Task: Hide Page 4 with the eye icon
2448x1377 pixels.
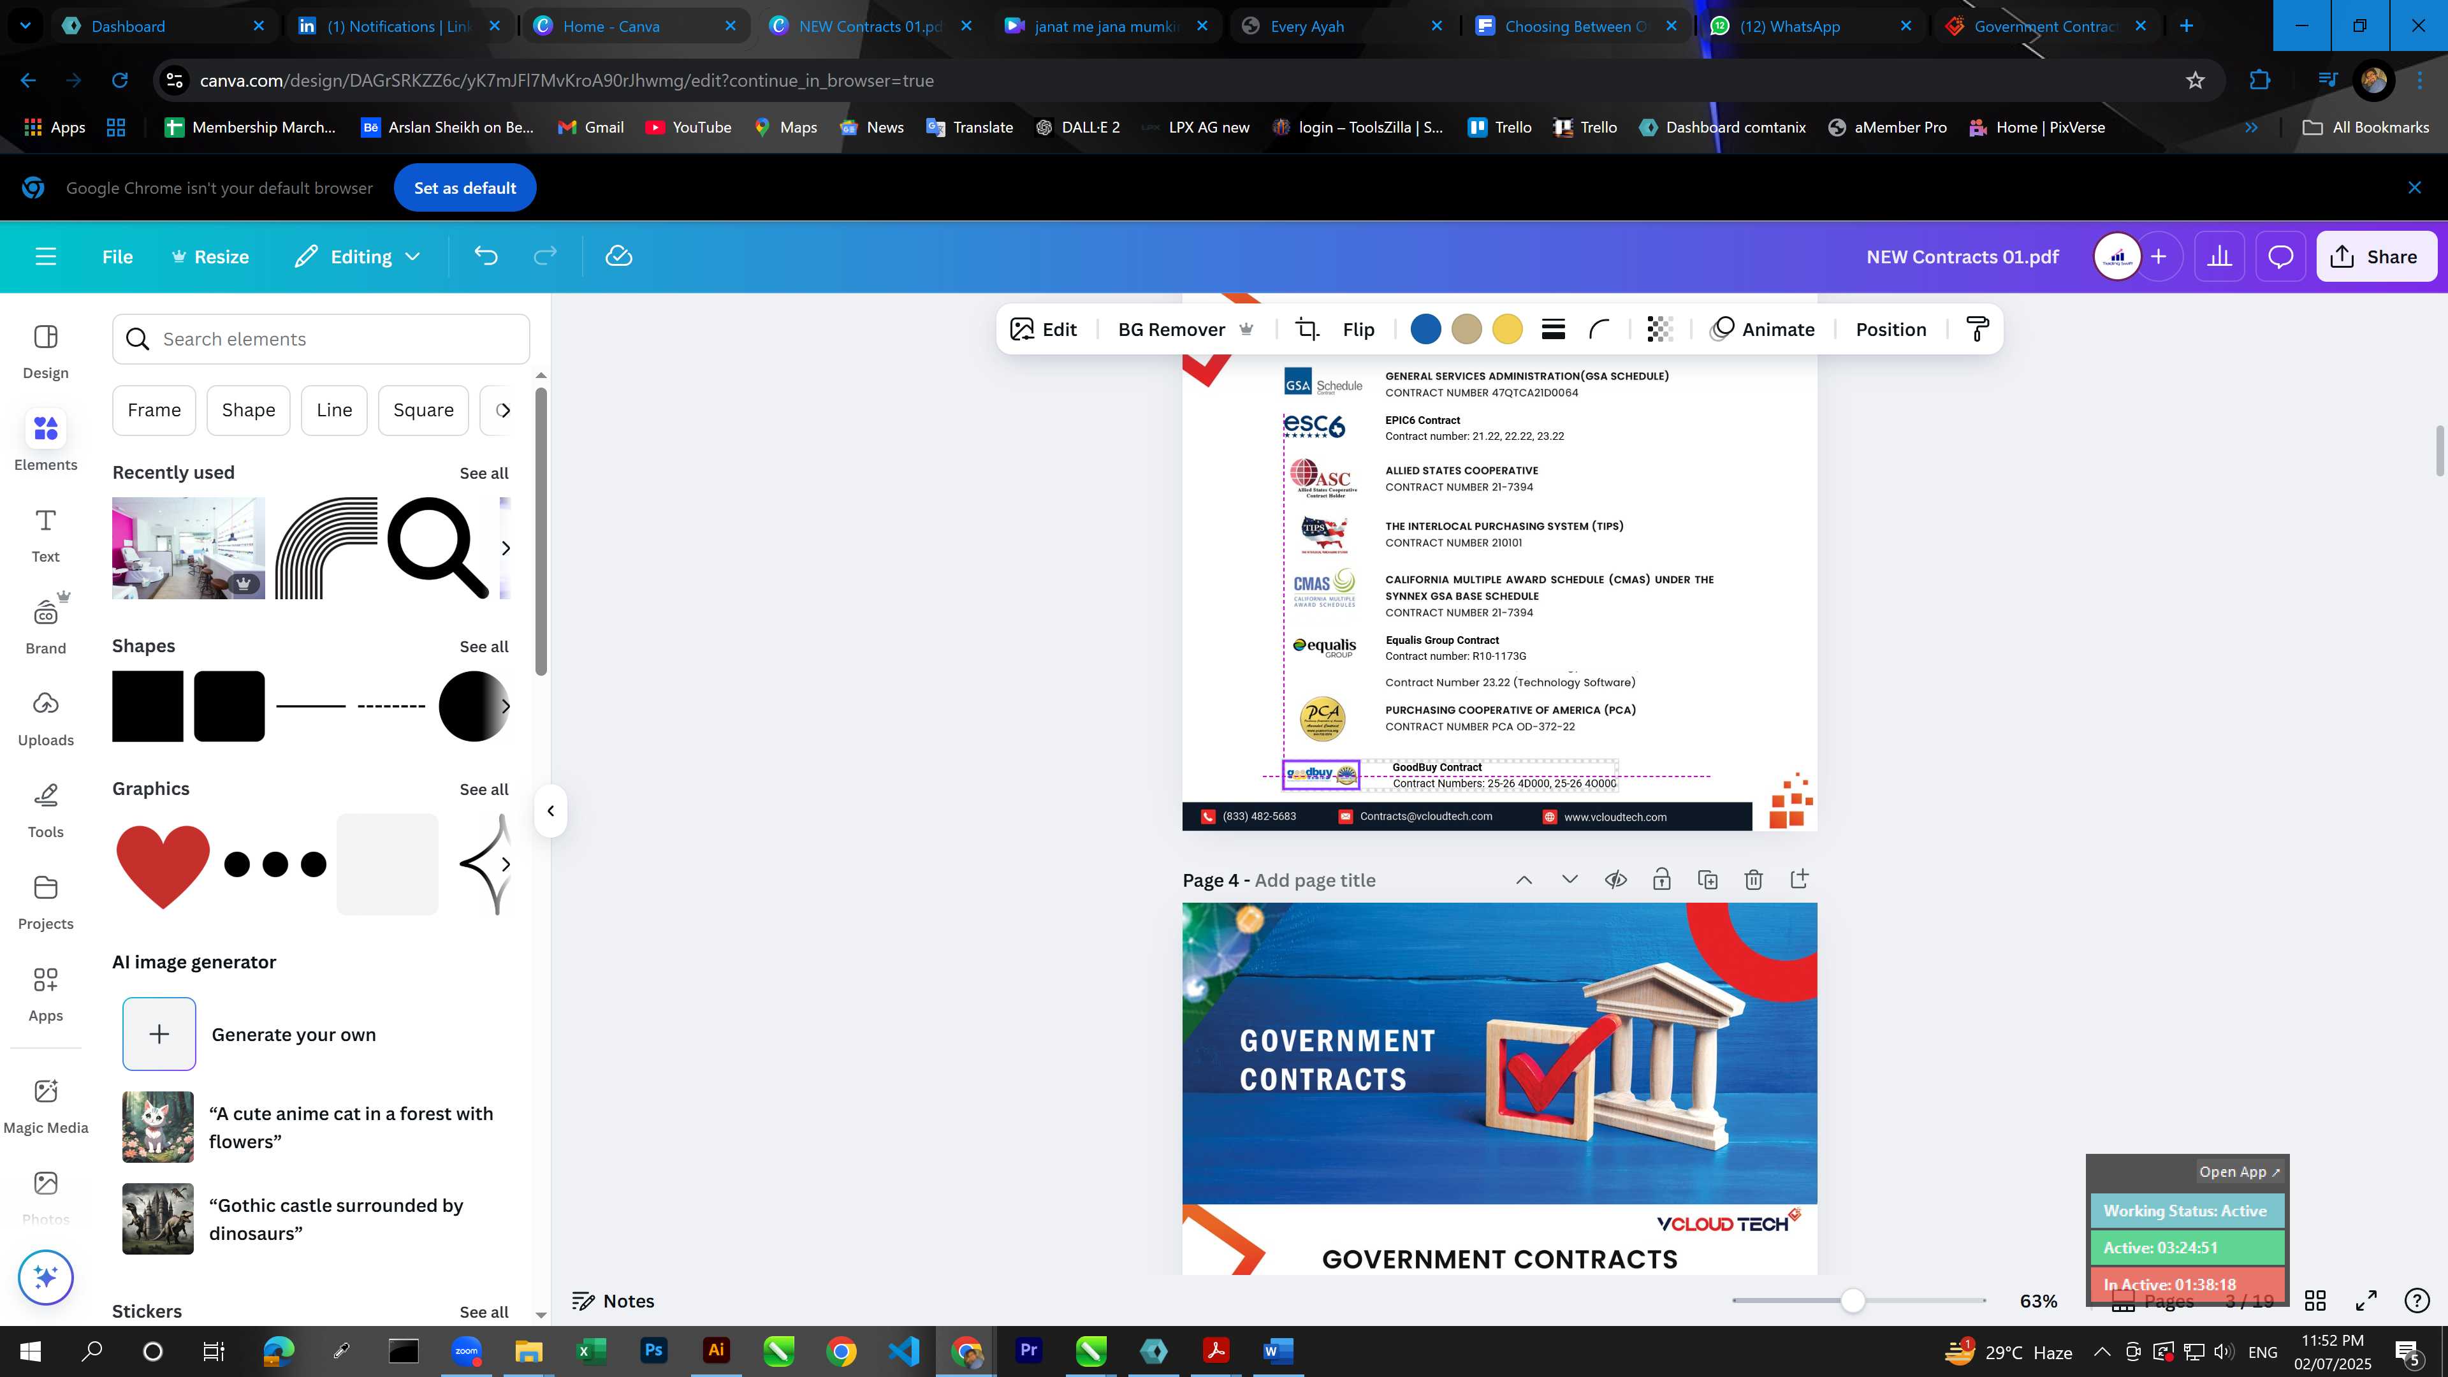Action: tap(1615, 880)
